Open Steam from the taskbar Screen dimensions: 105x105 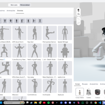31,103
